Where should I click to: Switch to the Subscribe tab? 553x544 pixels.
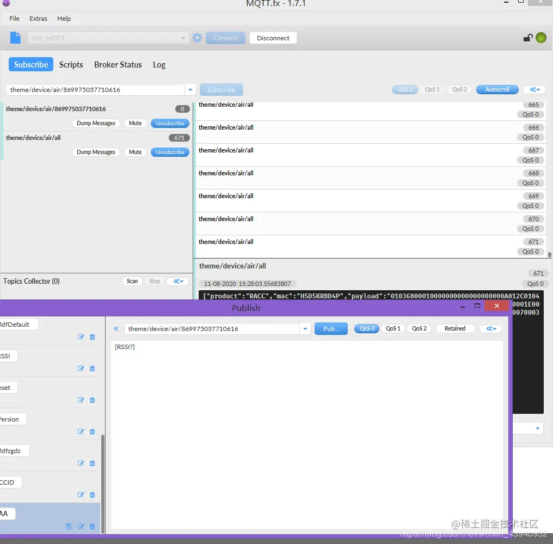tap(31, 65)
